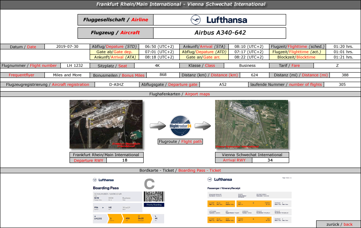Click the Frequentflyer label
Image resolution: width=361 pixels, height=228 pixels.
click(22, 75)
